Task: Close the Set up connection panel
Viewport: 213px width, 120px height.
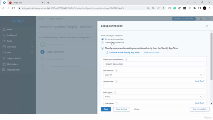Action: 207,26
